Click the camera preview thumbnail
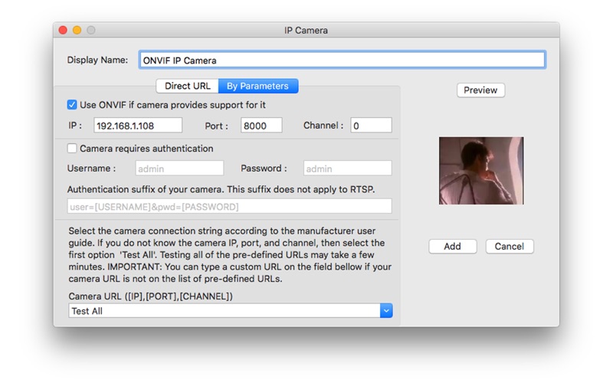 [481, 170]
